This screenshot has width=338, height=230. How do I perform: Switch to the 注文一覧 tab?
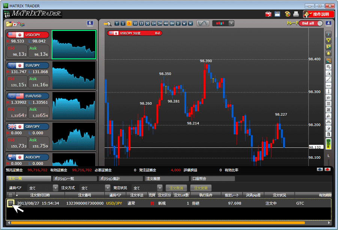[x=29, y=178]
